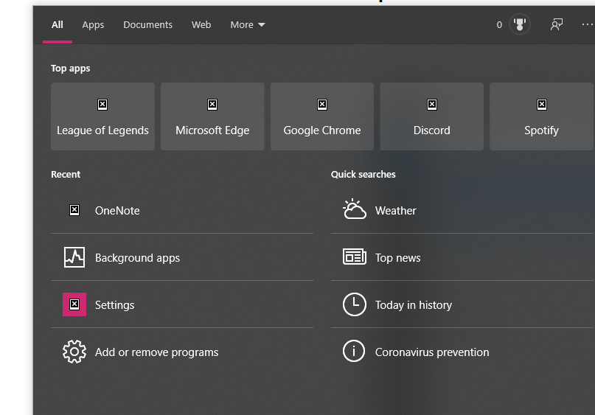The height and width of the screenshot is (415, 595).
Task: Click the Discord broken icon
Action: pyautogui.click(x=432, y=105)
